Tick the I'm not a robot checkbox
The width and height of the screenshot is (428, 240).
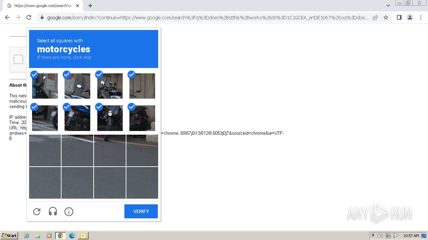[x=18, y=59]
